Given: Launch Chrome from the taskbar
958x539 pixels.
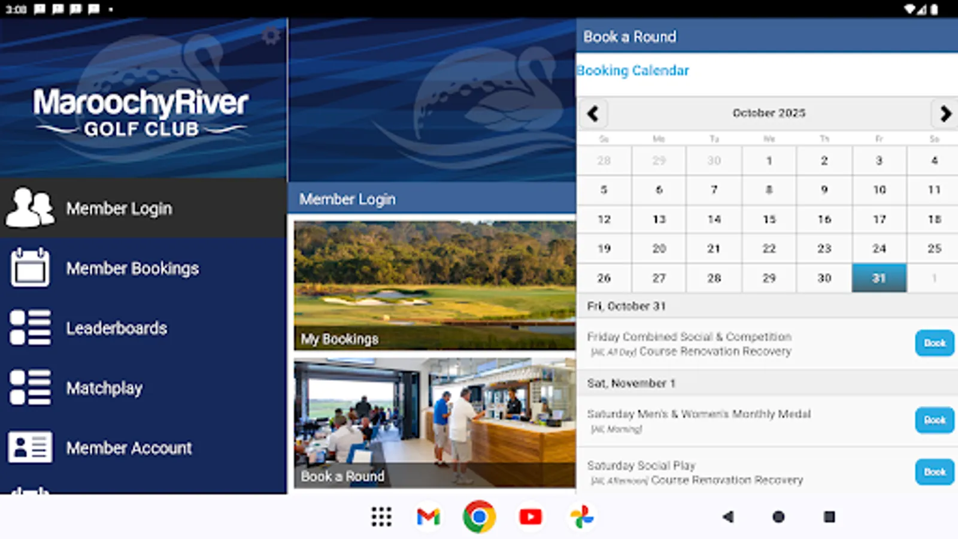Looking at the screenshot, I should pyautogui.click(x=479, y=516).
